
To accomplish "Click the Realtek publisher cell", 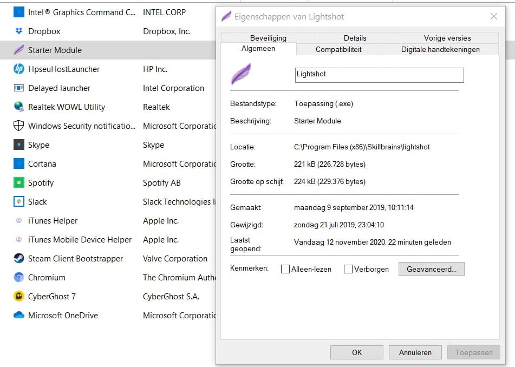I will [157, 107].
